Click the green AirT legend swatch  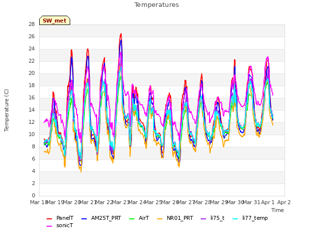coord(132,219)
